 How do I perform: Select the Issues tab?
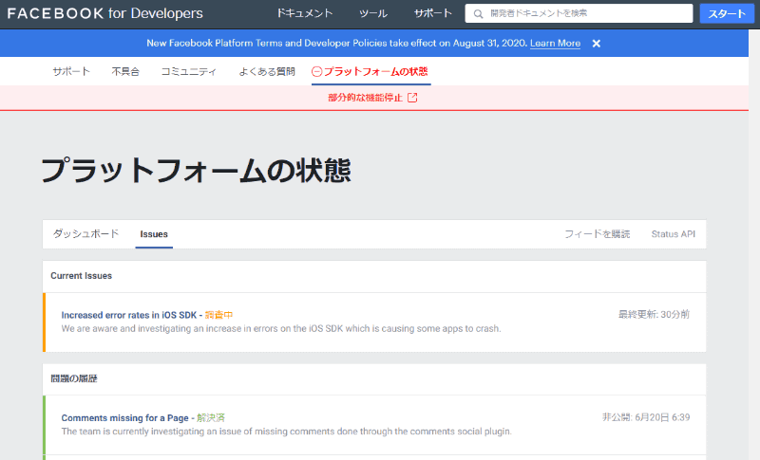point(154,234)
